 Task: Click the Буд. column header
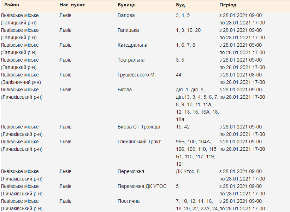point(181,5)
